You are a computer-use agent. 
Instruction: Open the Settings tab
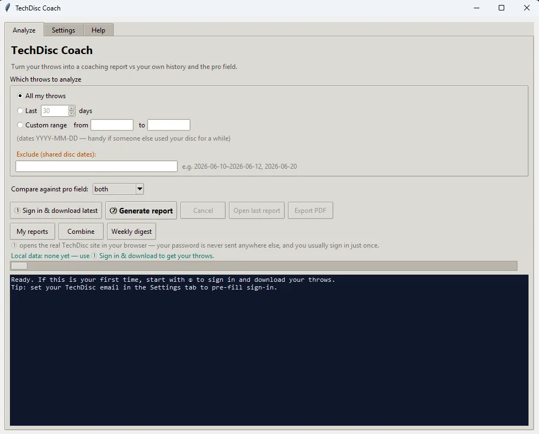click(x=63, y=30)
